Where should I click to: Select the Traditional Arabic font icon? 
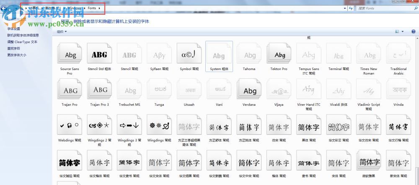pyautogui.click(x=399, y=53)
